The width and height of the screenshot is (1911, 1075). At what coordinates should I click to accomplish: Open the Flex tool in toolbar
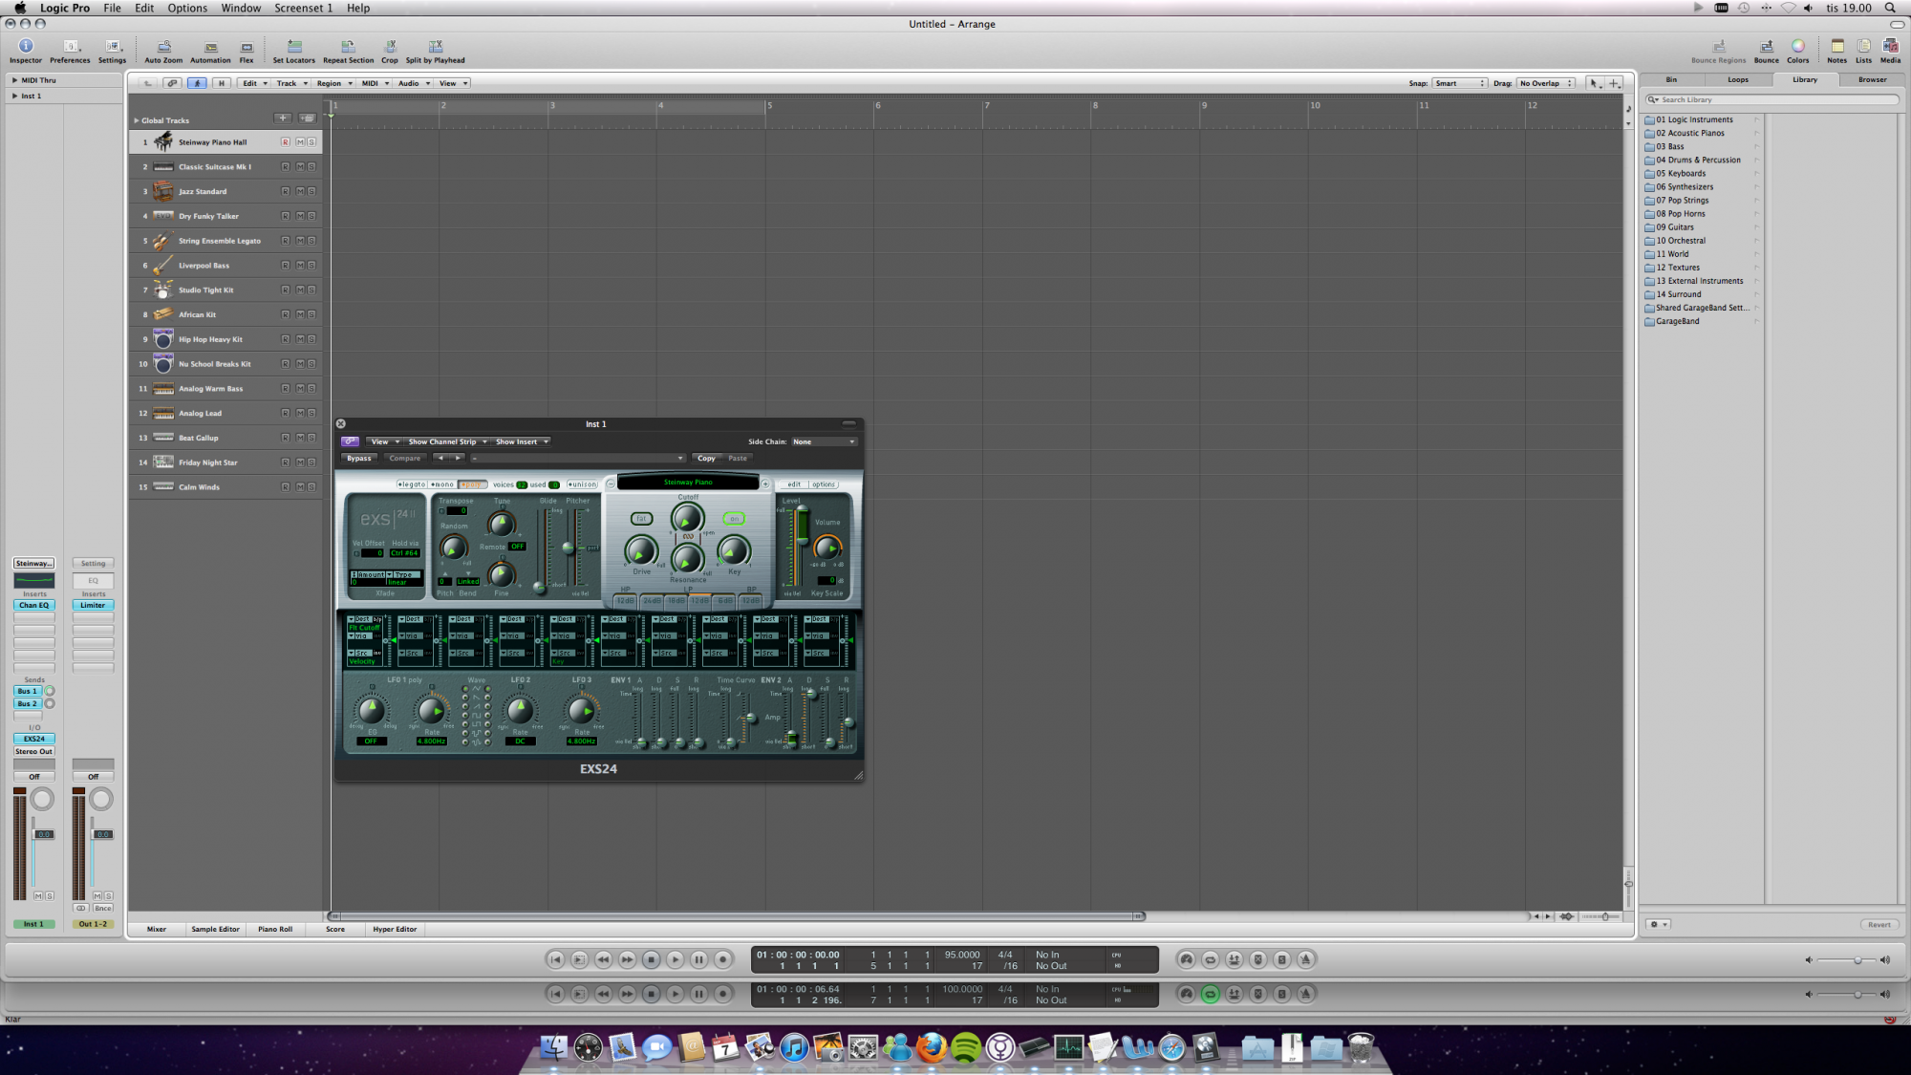247,47
